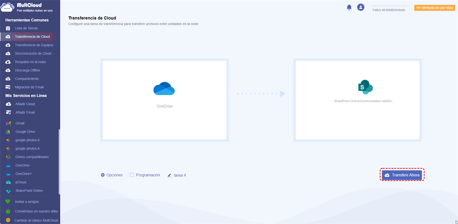Click the OneDrive cloud logo in source box
This screenshot has height=224, width=458.
pos(164,89)
